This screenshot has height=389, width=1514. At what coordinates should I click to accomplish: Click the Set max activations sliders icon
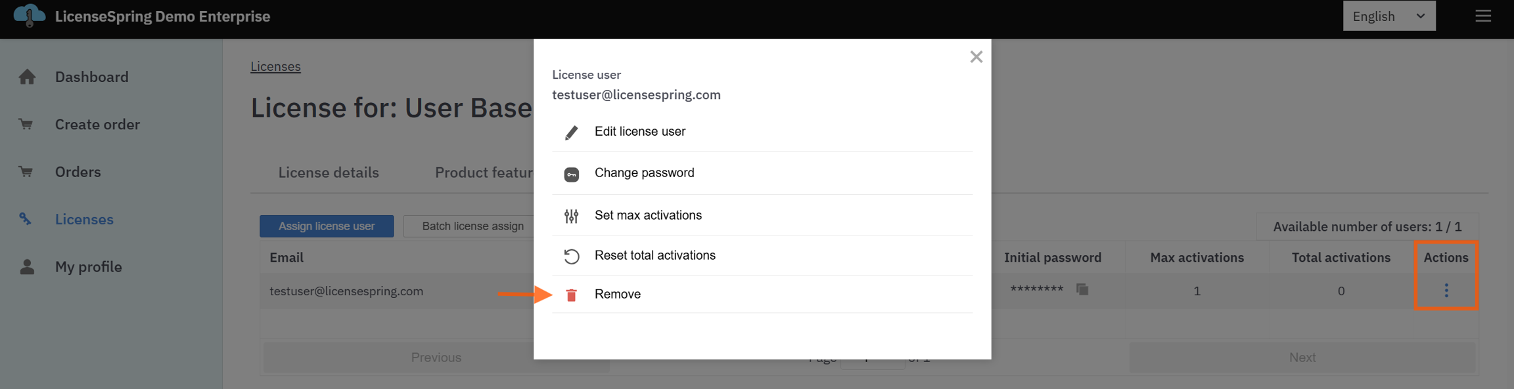(571, 216)
